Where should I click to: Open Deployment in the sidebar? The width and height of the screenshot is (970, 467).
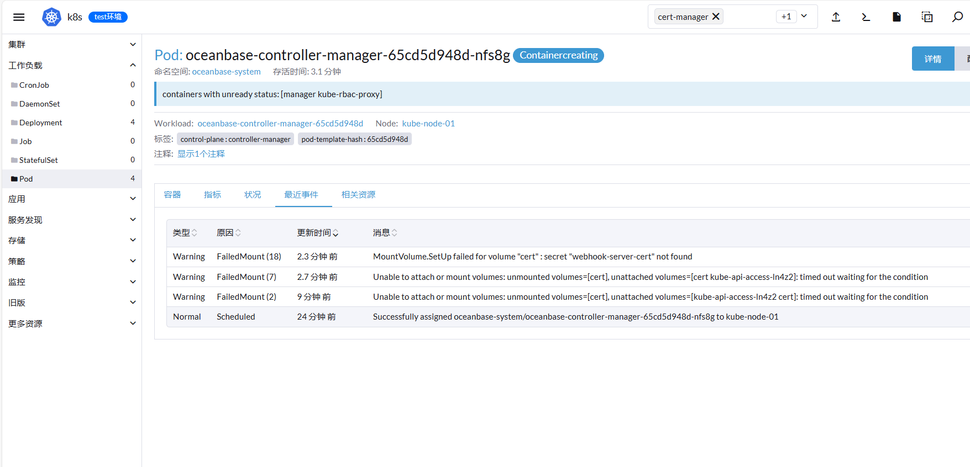point(40,123)
